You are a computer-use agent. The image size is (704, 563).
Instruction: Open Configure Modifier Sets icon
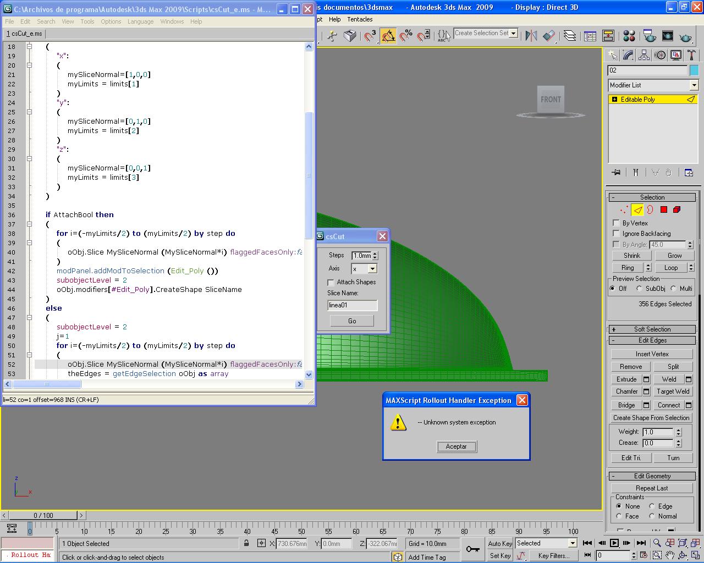689,172
